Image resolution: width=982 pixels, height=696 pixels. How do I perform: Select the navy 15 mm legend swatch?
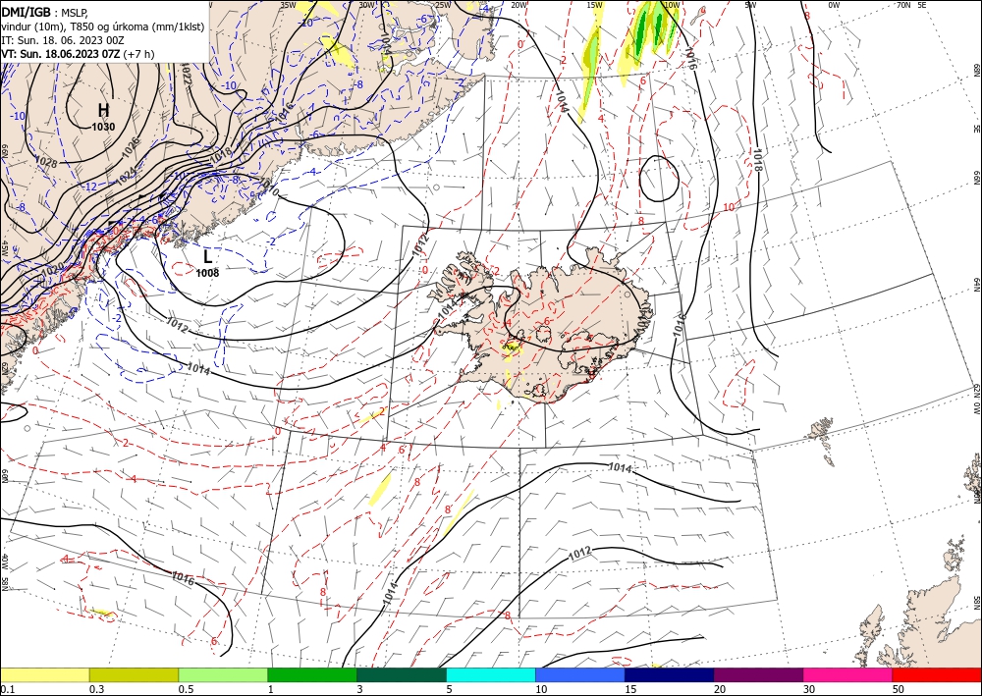(x=670, y=674)
